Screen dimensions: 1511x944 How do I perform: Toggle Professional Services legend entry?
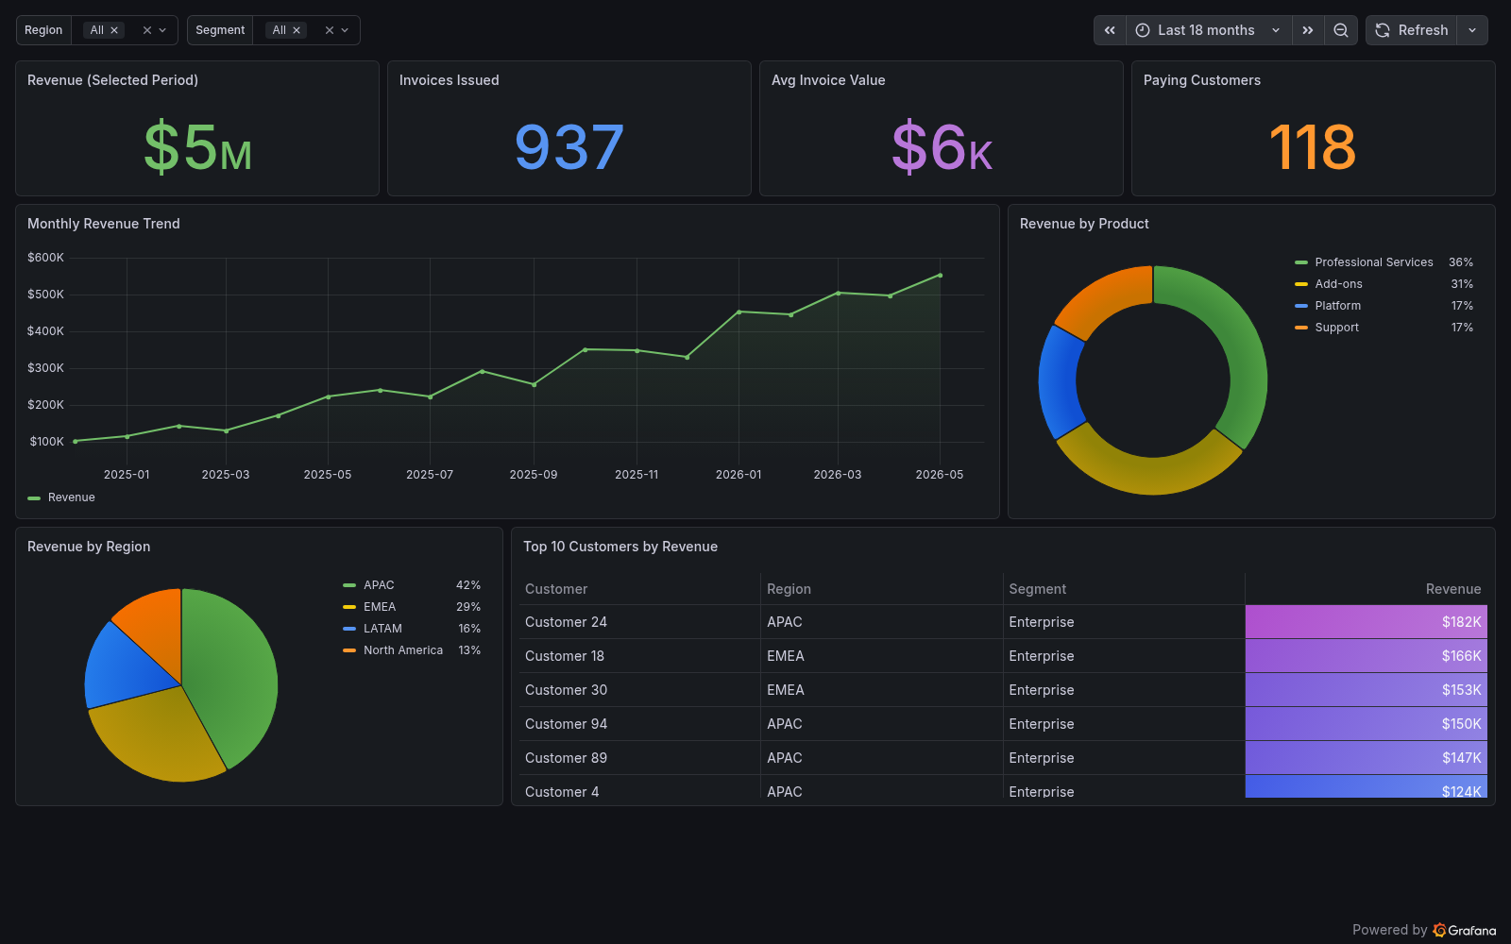tap(1374, 262)
